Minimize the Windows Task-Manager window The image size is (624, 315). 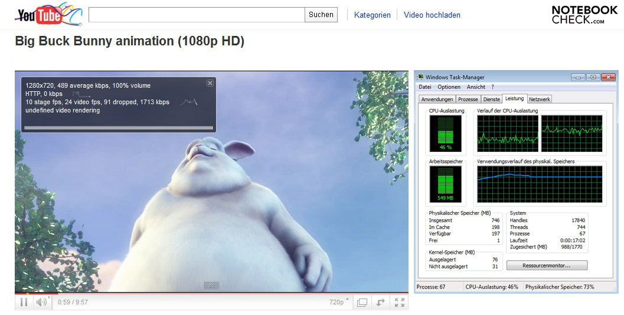click(579, 77)
